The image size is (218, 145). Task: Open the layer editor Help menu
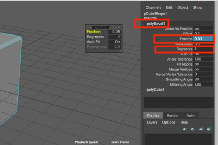point(184,122)
